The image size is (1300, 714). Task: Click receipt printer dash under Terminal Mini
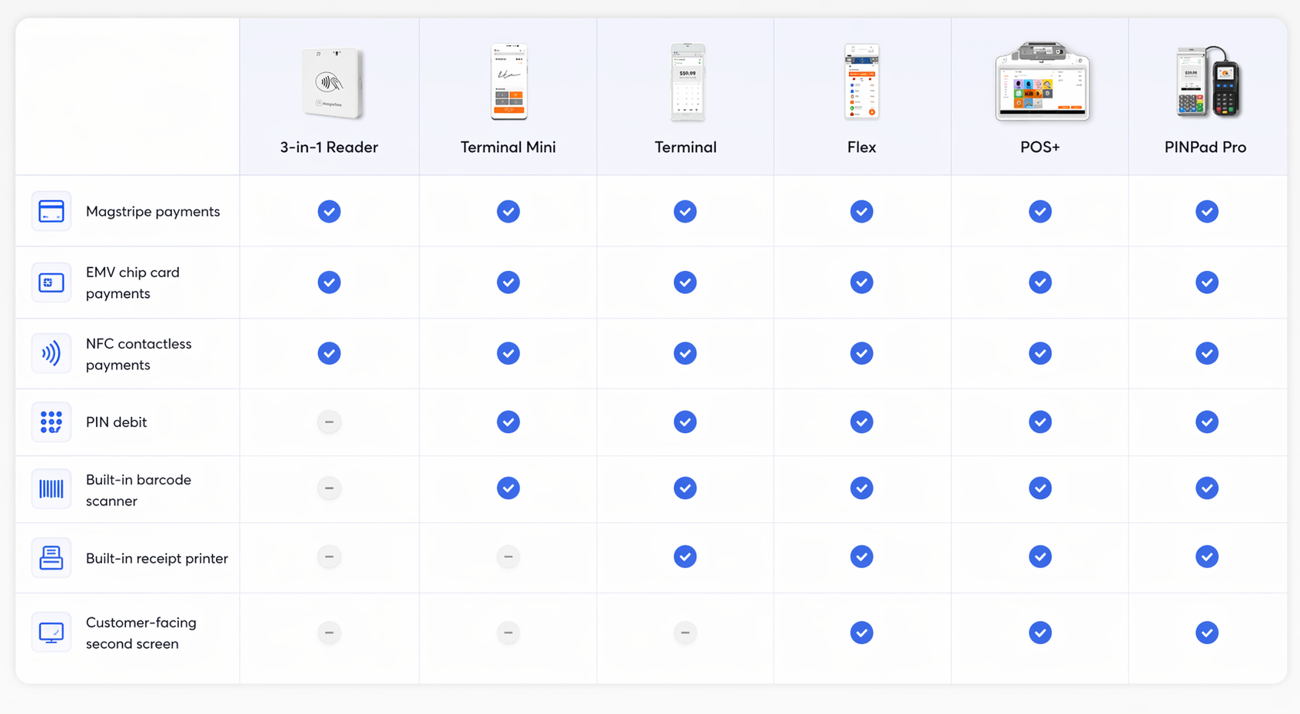[x=508, y=557]
